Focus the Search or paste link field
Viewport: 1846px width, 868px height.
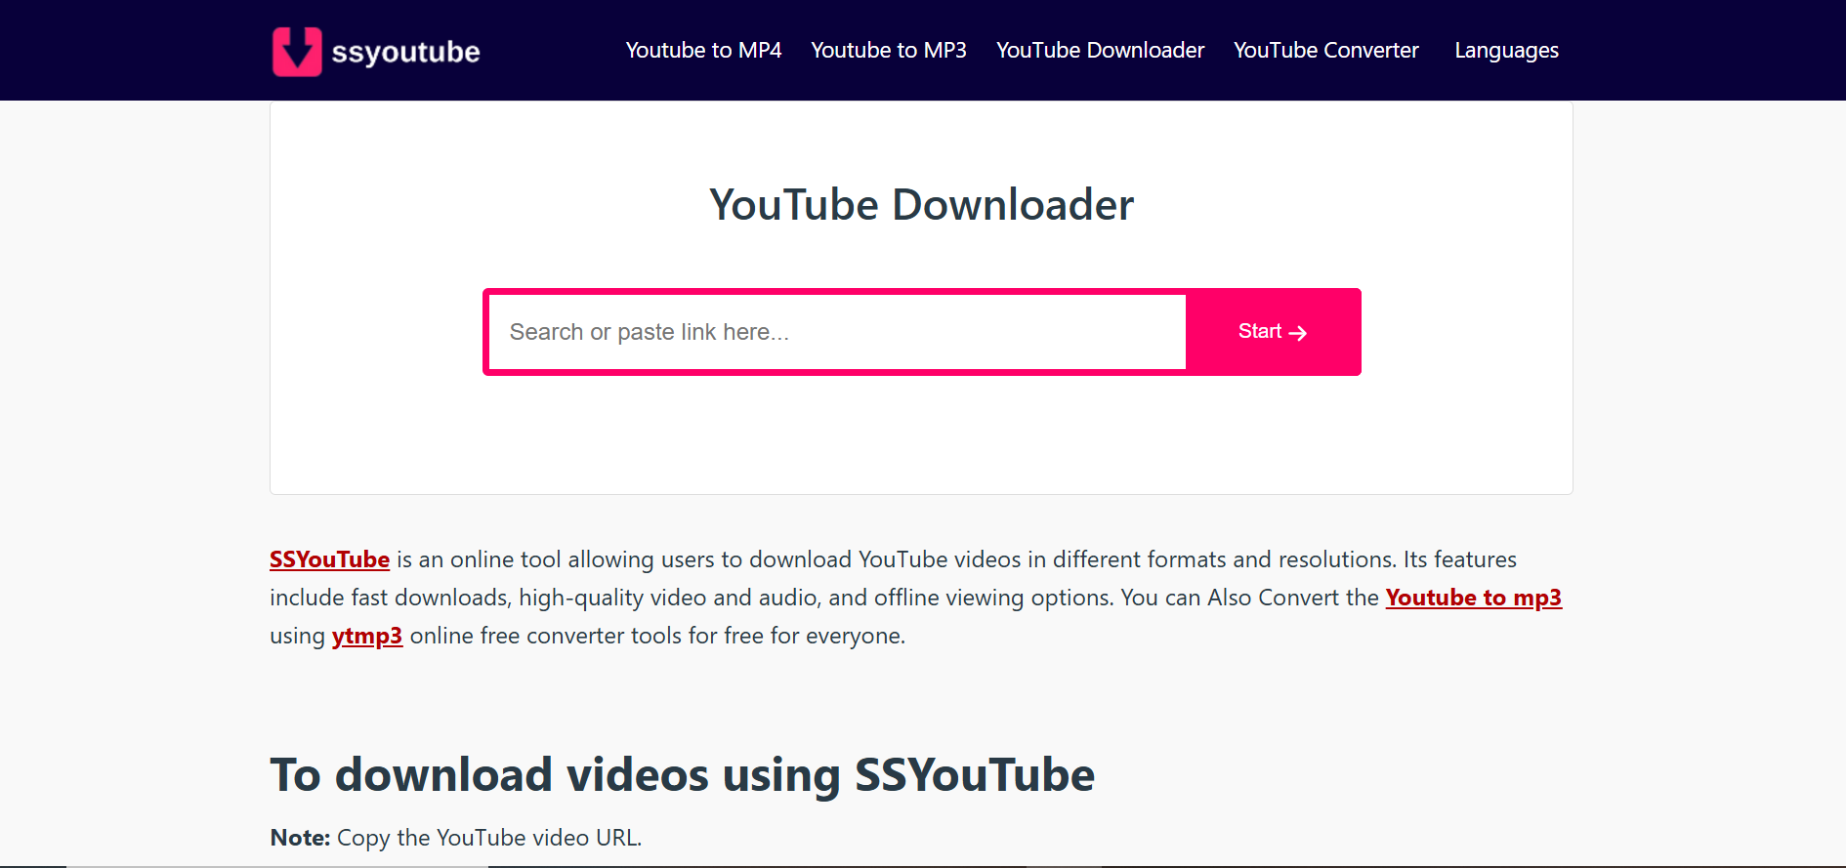point(837,332)
